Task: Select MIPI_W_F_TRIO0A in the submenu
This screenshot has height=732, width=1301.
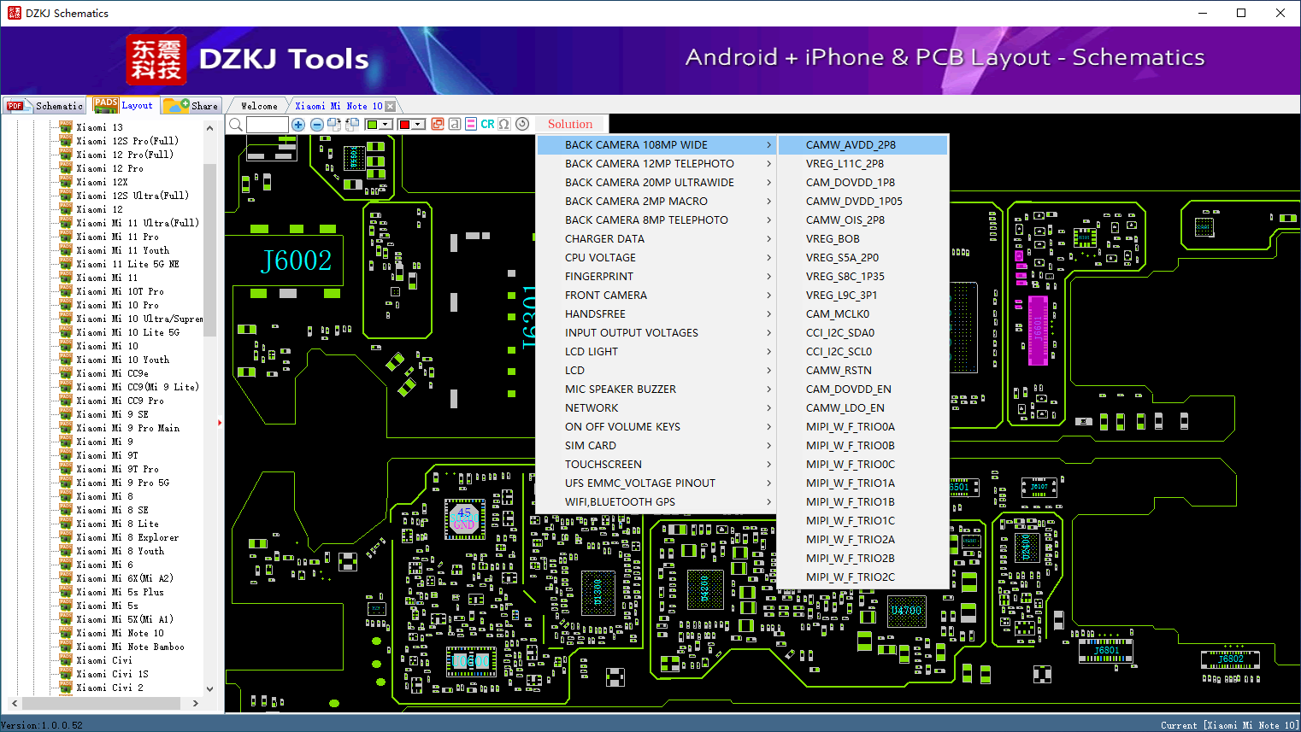Action: 863,427
